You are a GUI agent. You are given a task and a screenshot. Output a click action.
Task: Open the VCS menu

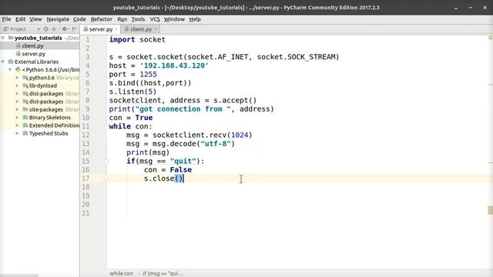click(x=155, y=19)
